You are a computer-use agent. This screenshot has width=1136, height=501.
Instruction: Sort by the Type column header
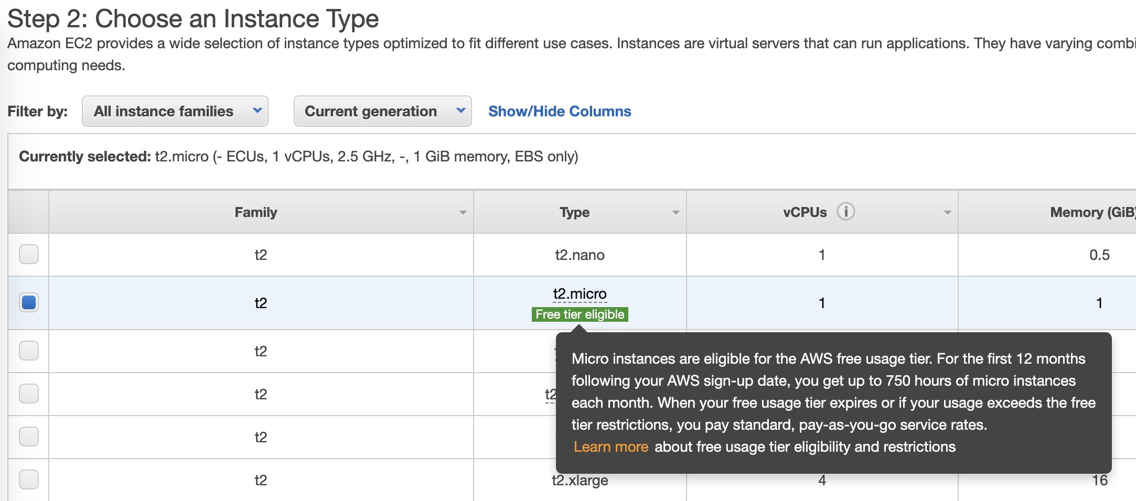(x=574, y=212)
